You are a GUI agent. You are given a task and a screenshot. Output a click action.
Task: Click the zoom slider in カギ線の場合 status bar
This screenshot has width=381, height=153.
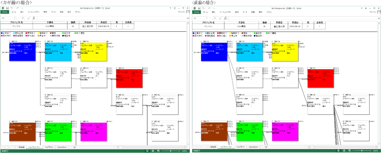[170, 151]
